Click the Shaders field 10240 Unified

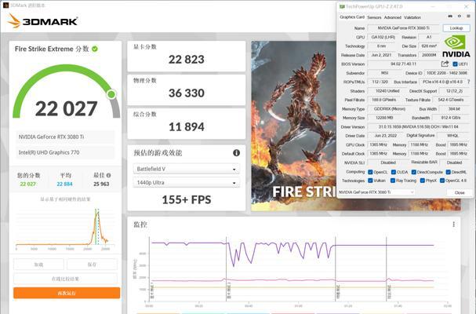pyautogui.click(x=387, y=91)
